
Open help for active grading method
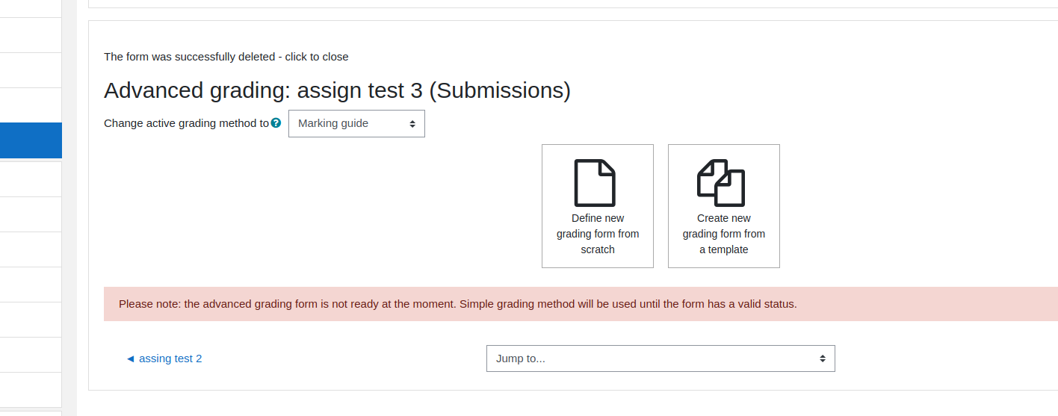(x=276, y=123)
